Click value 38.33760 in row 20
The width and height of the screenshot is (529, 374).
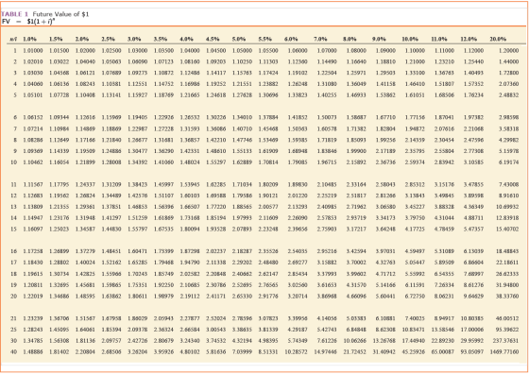click(x=507, y=297)
